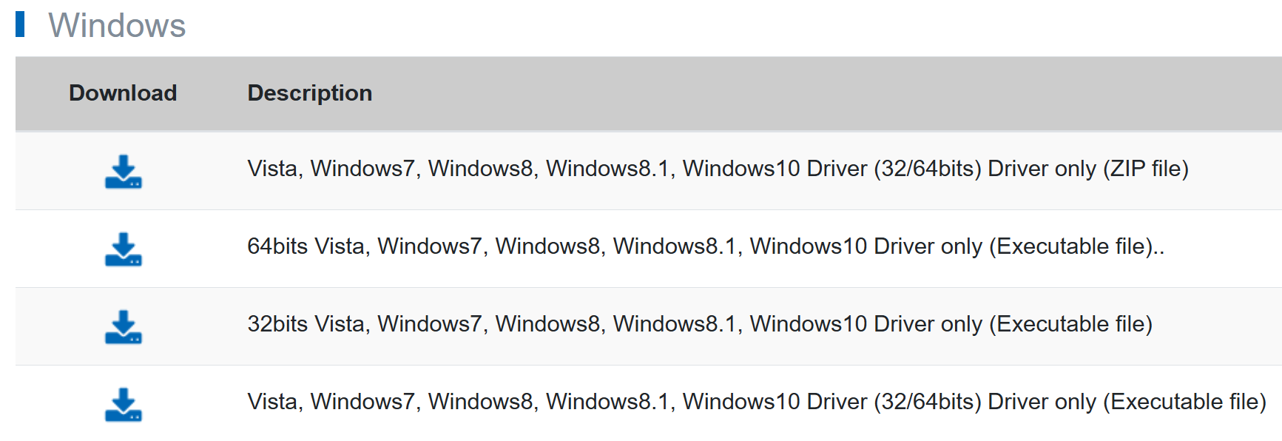Click "(32/64bits)" in the last row
Screen dimensions: 1282x441
point(927,402)
